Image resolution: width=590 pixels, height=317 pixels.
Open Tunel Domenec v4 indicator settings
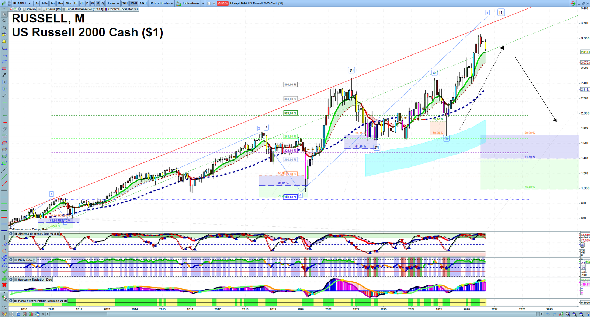(83, 9)
